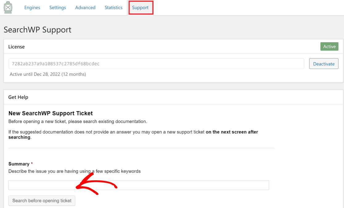Deactivate the SearchWP license
344x208 pixels.
[324, 64]
